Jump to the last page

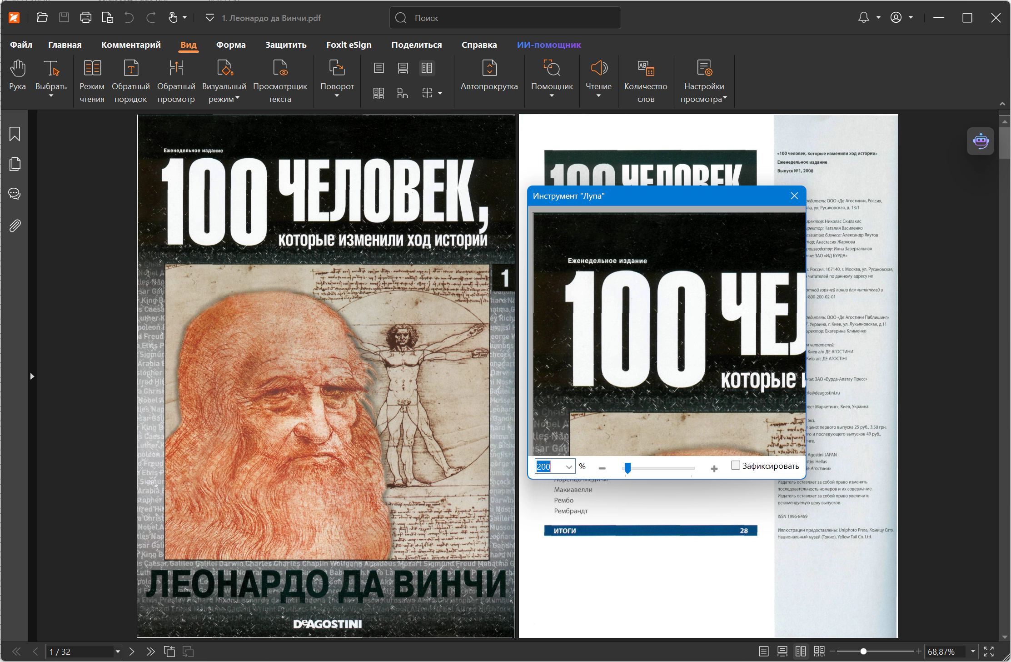pyautogui.click(x=150, y=652)
